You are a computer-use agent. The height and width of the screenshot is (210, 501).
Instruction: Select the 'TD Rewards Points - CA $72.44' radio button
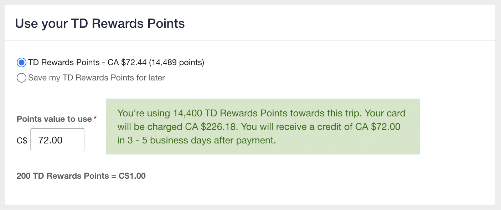[x=21, y=62]
